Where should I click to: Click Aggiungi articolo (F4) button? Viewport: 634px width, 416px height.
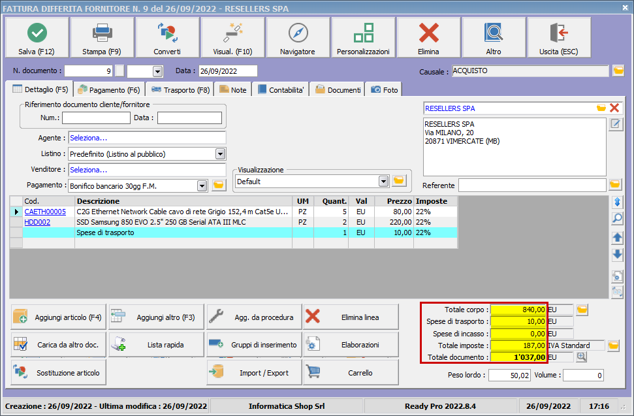[x=59, y=317]
